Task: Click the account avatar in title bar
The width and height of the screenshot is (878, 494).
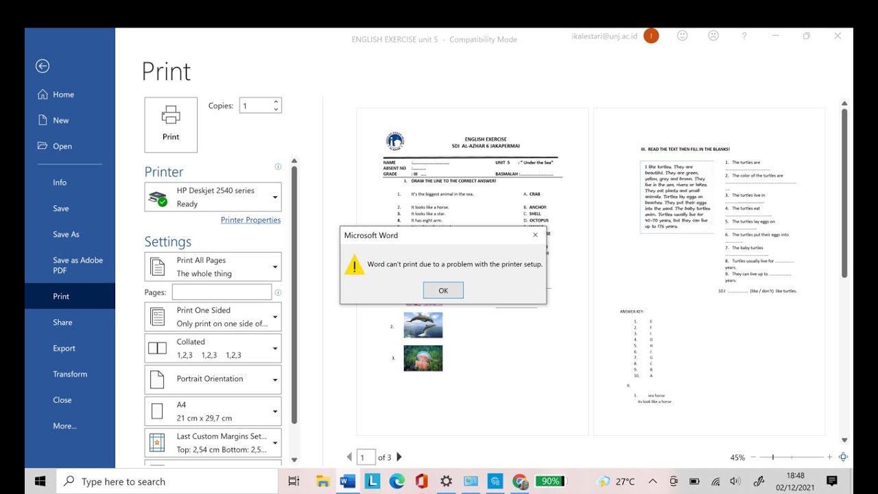Action: pyautogui.click(x=651, y=36)
